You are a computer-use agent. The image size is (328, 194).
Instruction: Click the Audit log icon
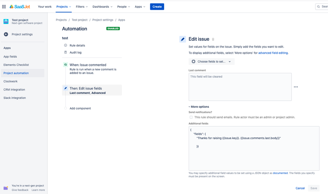click(x=65, y=52)
